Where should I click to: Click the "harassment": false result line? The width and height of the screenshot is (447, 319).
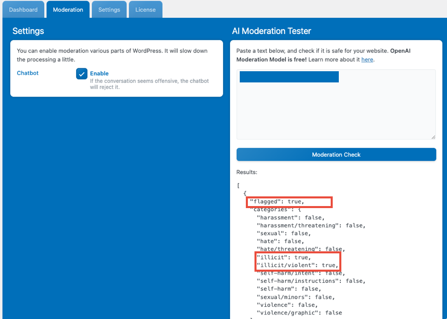290,218
